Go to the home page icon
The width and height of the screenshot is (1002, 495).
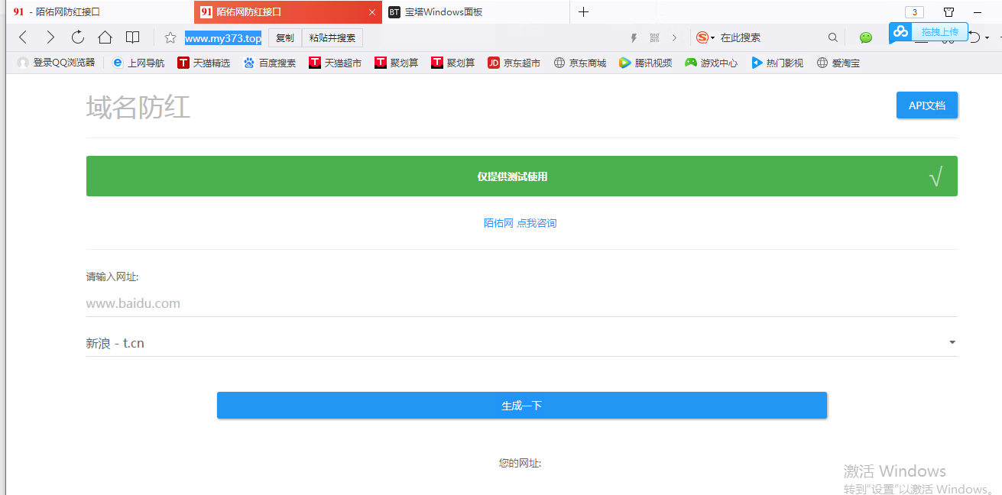(105, 37)
